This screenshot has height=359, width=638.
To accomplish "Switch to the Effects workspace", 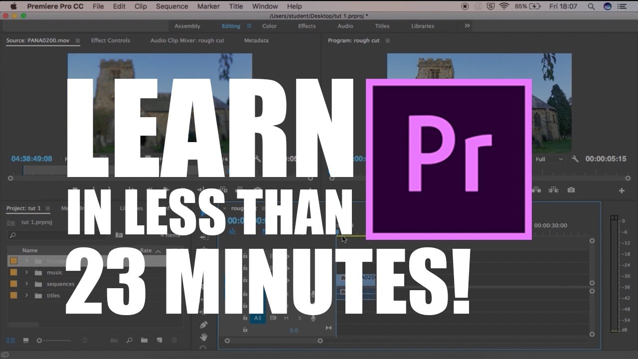I will click(307, 26).
